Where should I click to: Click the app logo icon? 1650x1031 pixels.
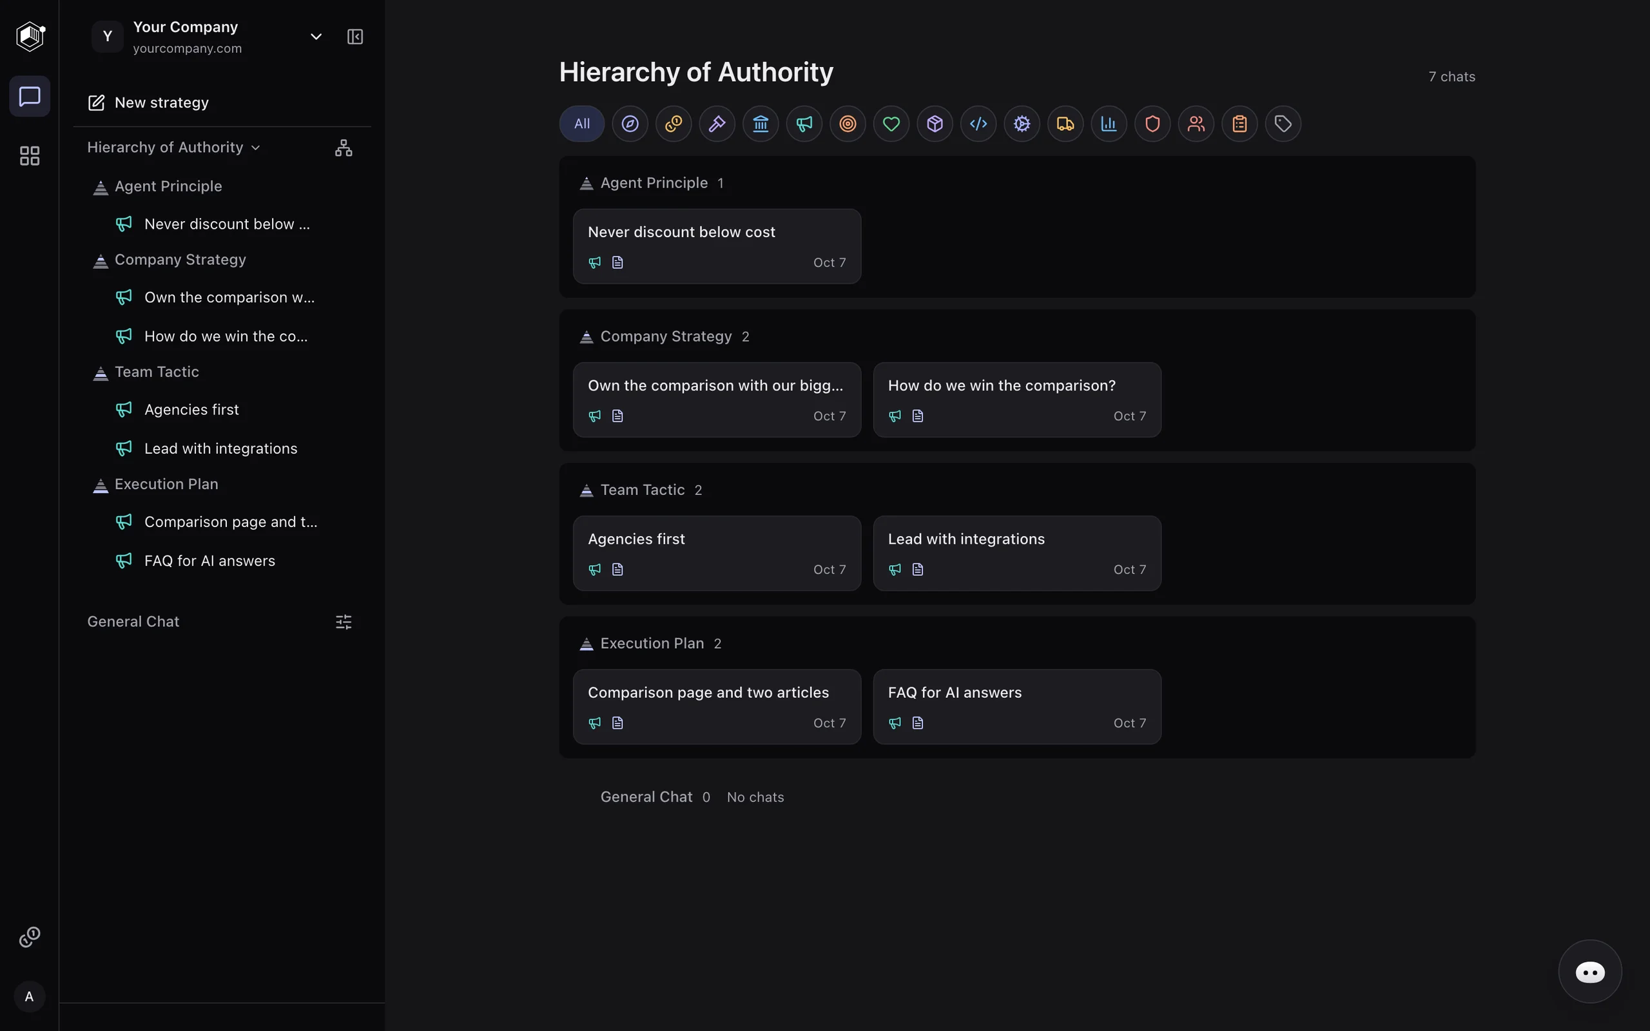(x=30, y=36)
